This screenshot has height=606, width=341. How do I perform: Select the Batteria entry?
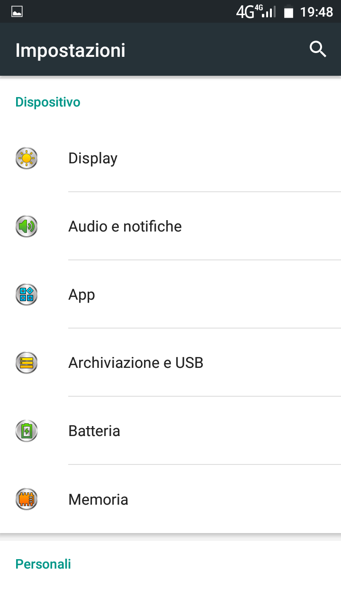(94, 431)
